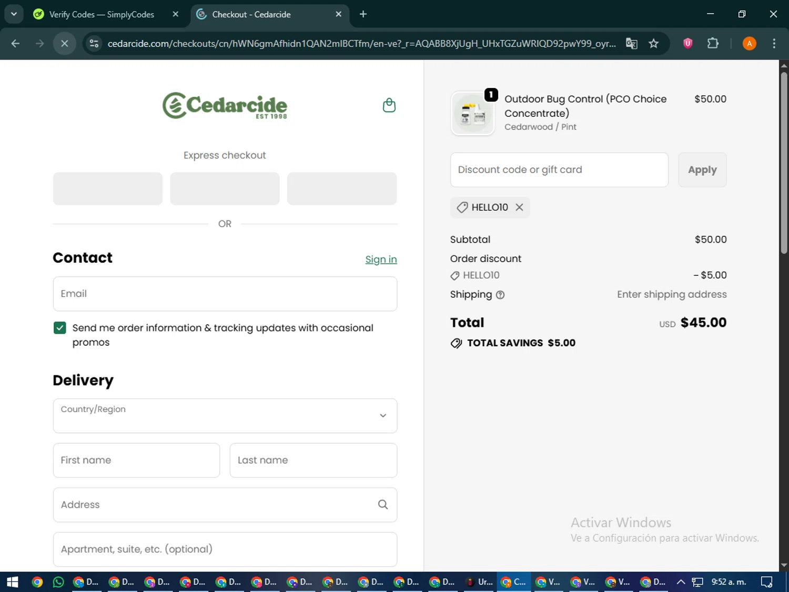
Task: Open the translate page icon
Action: pyautogui.click(x=631, y=44)
